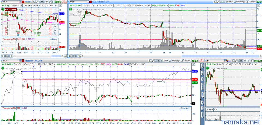
Task: Open the candlestick style icon on the /ES chart
Action: click(x=245, y=61)
